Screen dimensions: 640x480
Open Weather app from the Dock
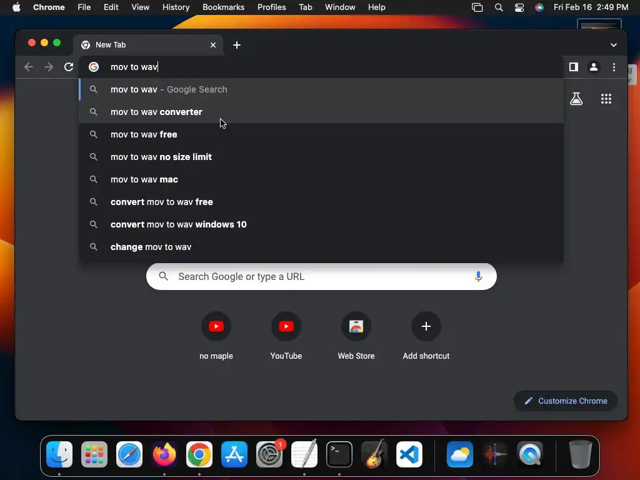[460, 454]
